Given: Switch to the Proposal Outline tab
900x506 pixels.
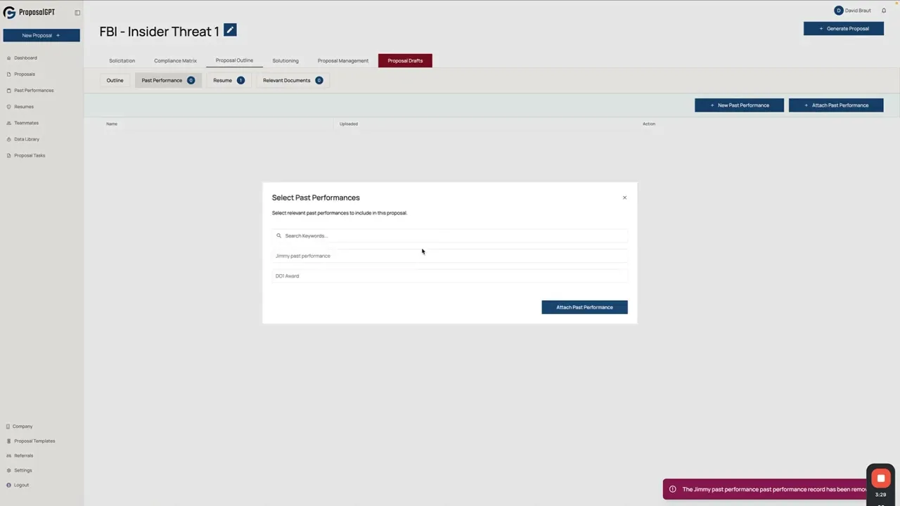Looking at the screenshot, I should [x=234, y=60].
